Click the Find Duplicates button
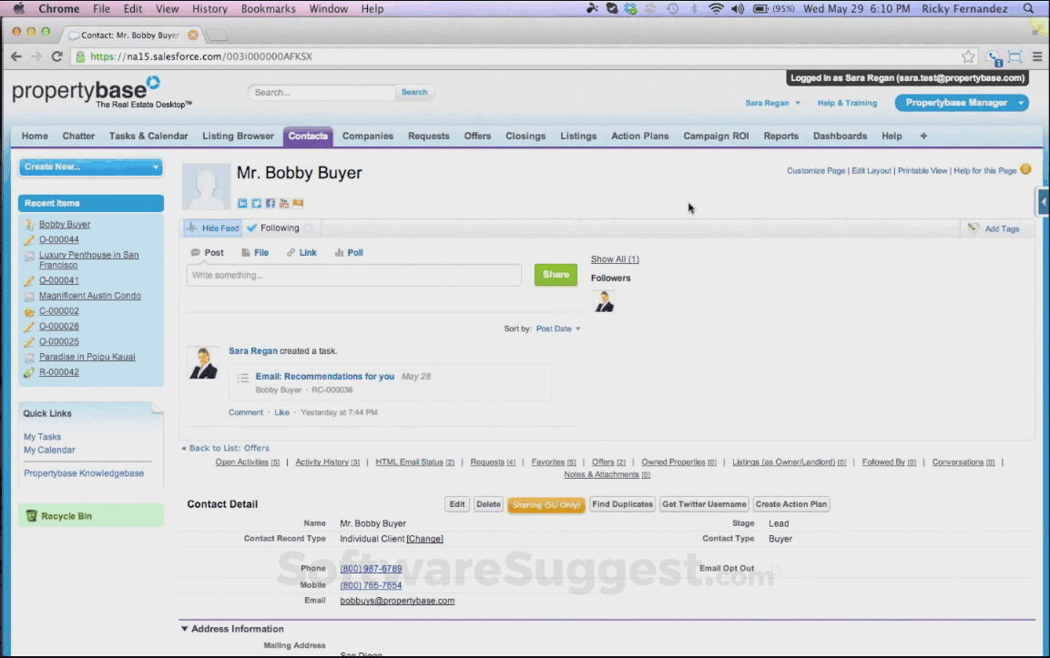 [622, 503]
